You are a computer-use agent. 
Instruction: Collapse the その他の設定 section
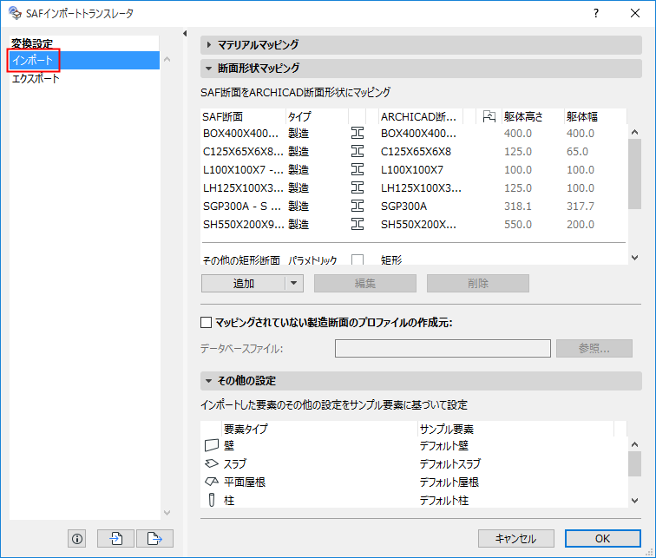tap(208, 381)
